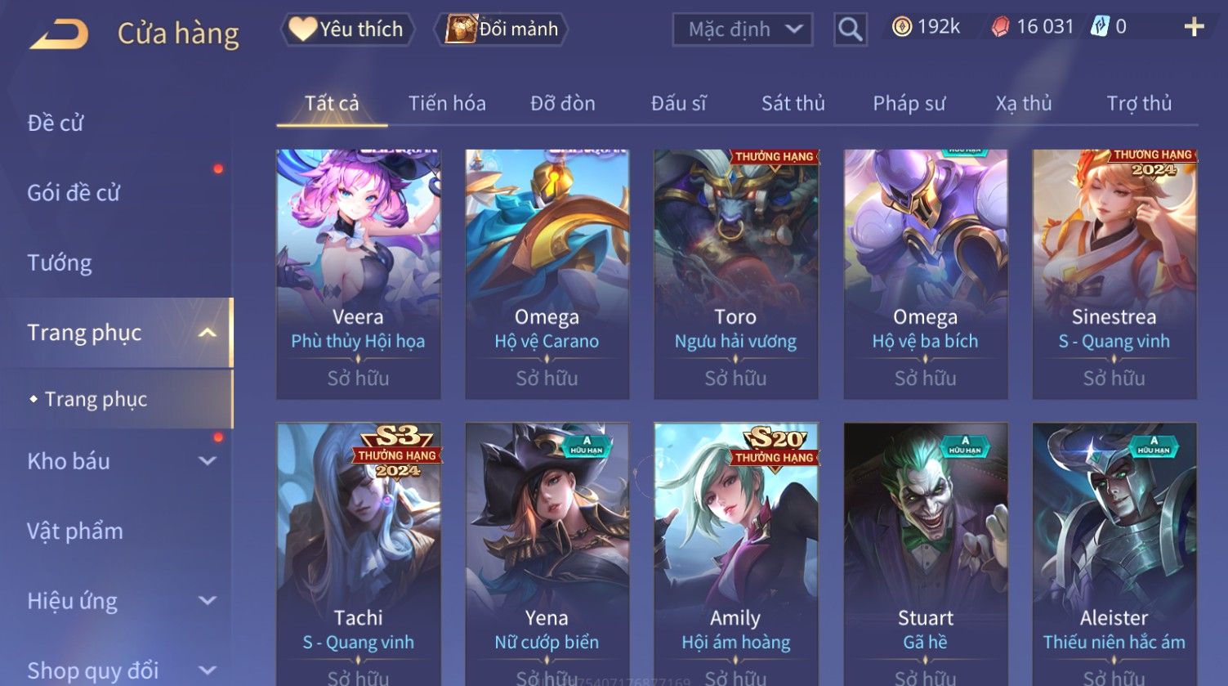The width and height of the screenshot is (1228, 686).
Task: Click the plus icon to add currency
Action: click(x=1194, y=27)
